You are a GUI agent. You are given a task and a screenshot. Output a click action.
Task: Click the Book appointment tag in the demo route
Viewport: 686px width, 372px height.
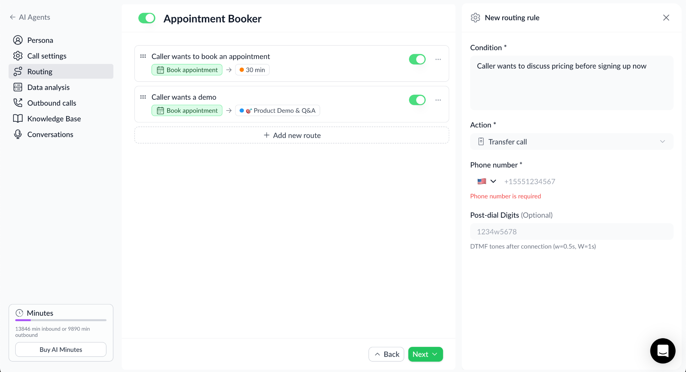187,110
